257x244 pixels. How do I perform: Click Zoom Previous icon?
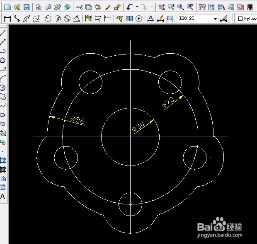click(x=190, y=7)
